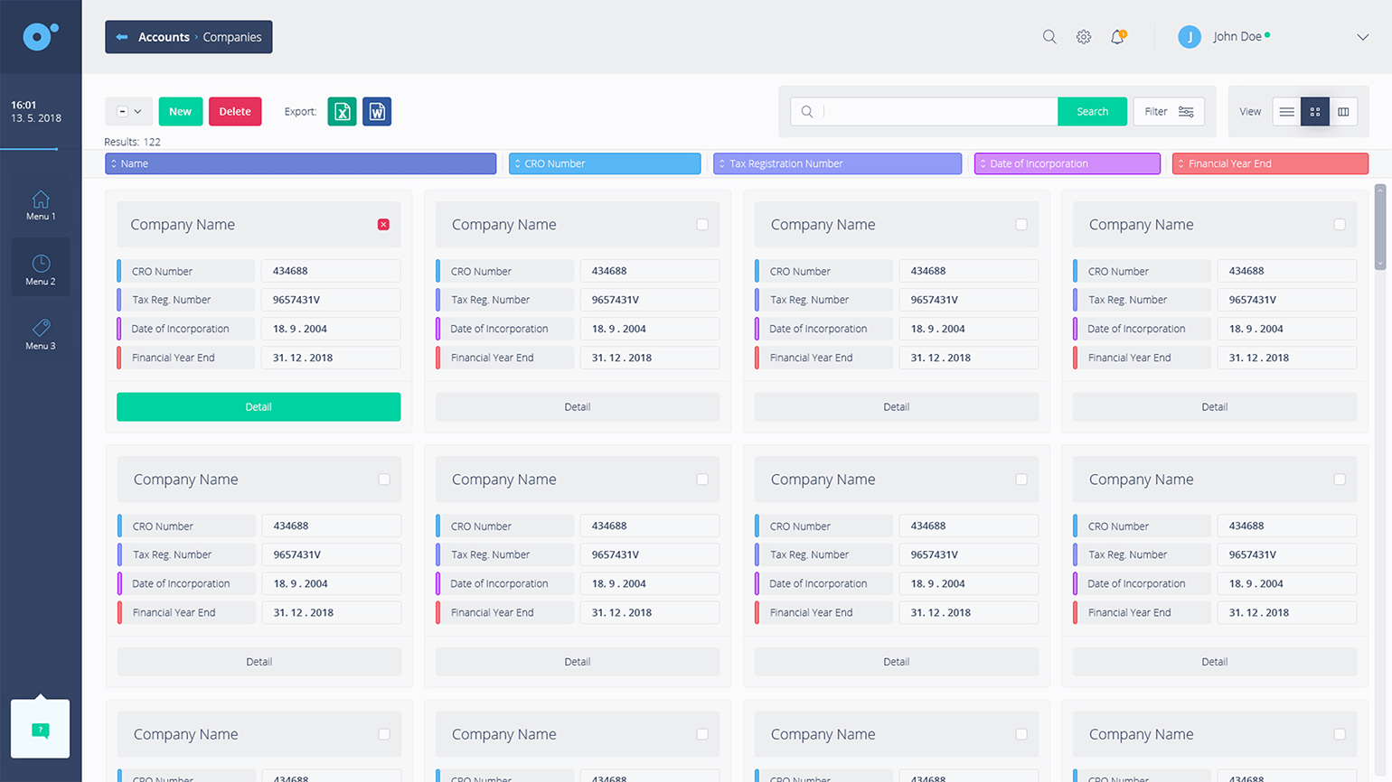Expand the bulk selection dropdown

[x=137, y=112]
